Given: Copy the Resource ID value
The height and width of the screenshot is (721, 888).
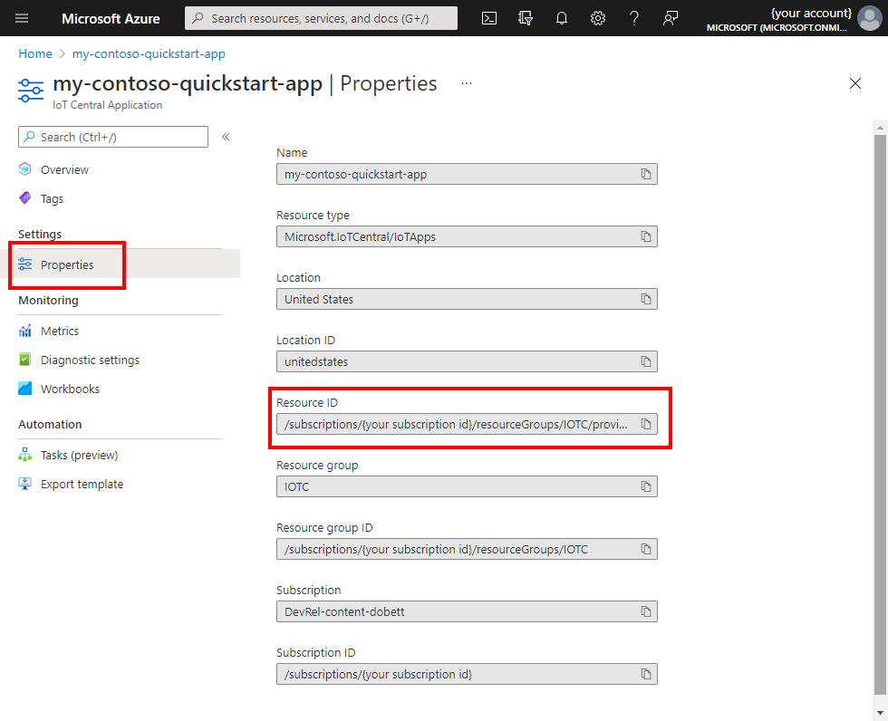Looking at the screenshot, I should (646, 423).
